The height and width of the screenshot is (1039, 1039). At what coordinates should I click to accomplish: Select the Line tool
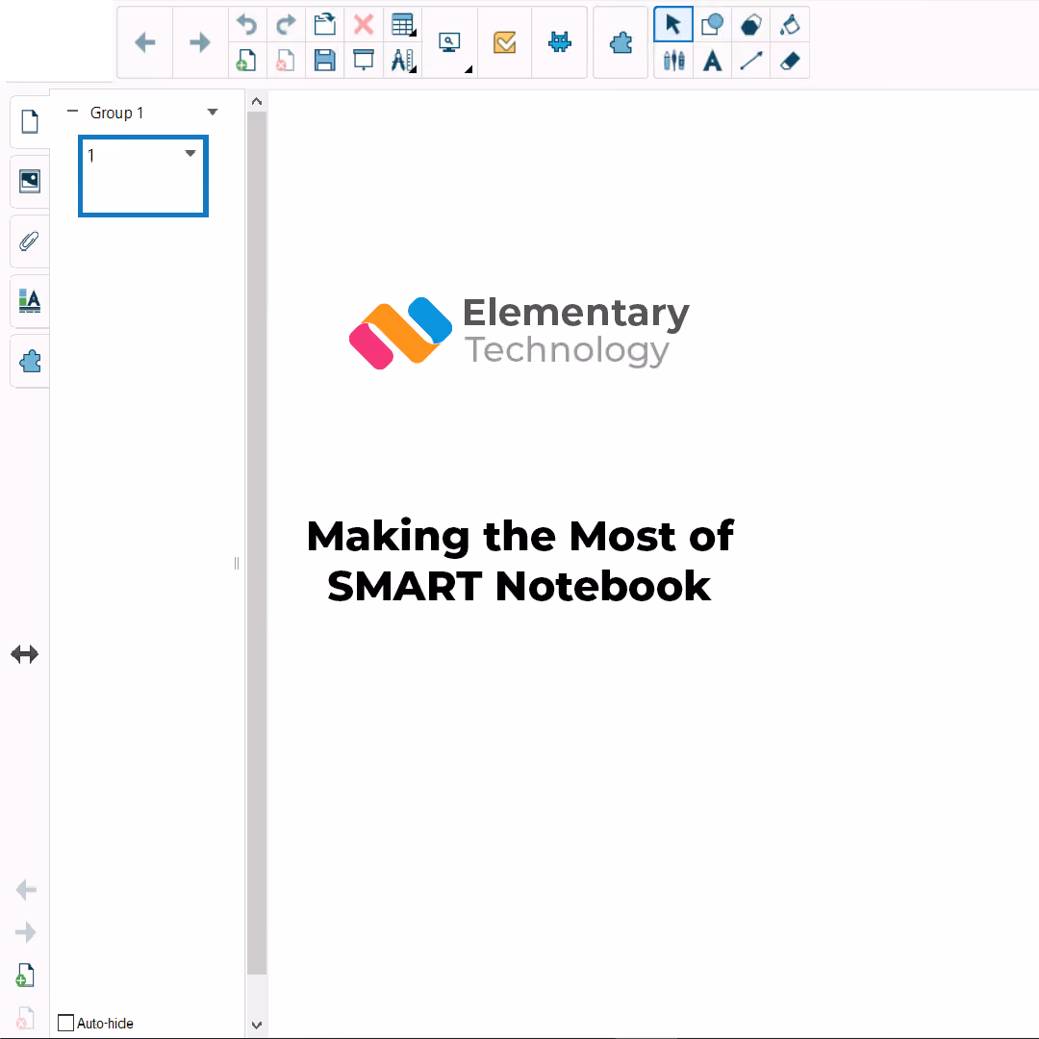751,61
